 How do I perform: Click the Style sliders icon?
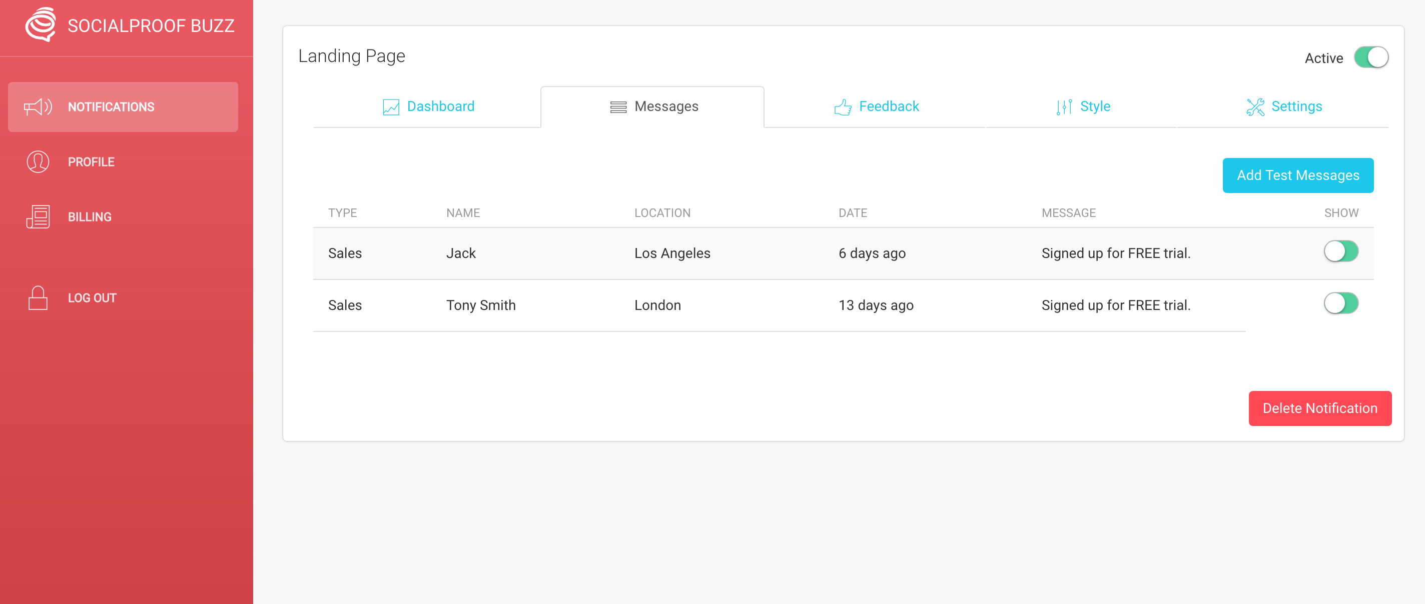1064,106
